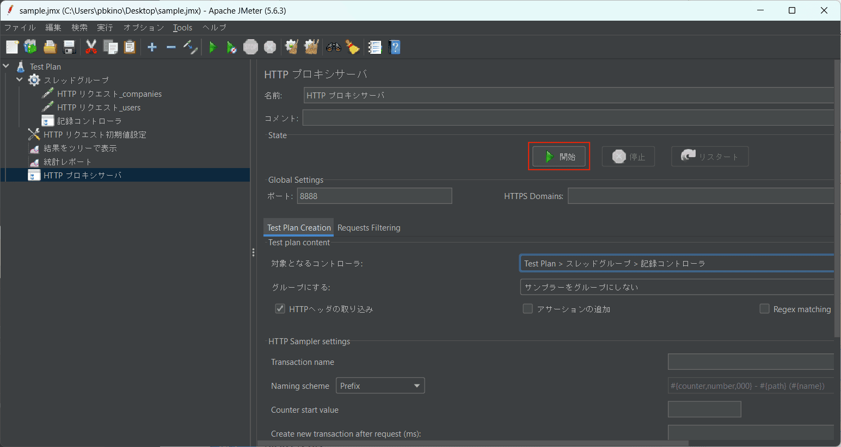Click Start no pauses toolbar icon
841x447 pixels.
coord(231,47)
